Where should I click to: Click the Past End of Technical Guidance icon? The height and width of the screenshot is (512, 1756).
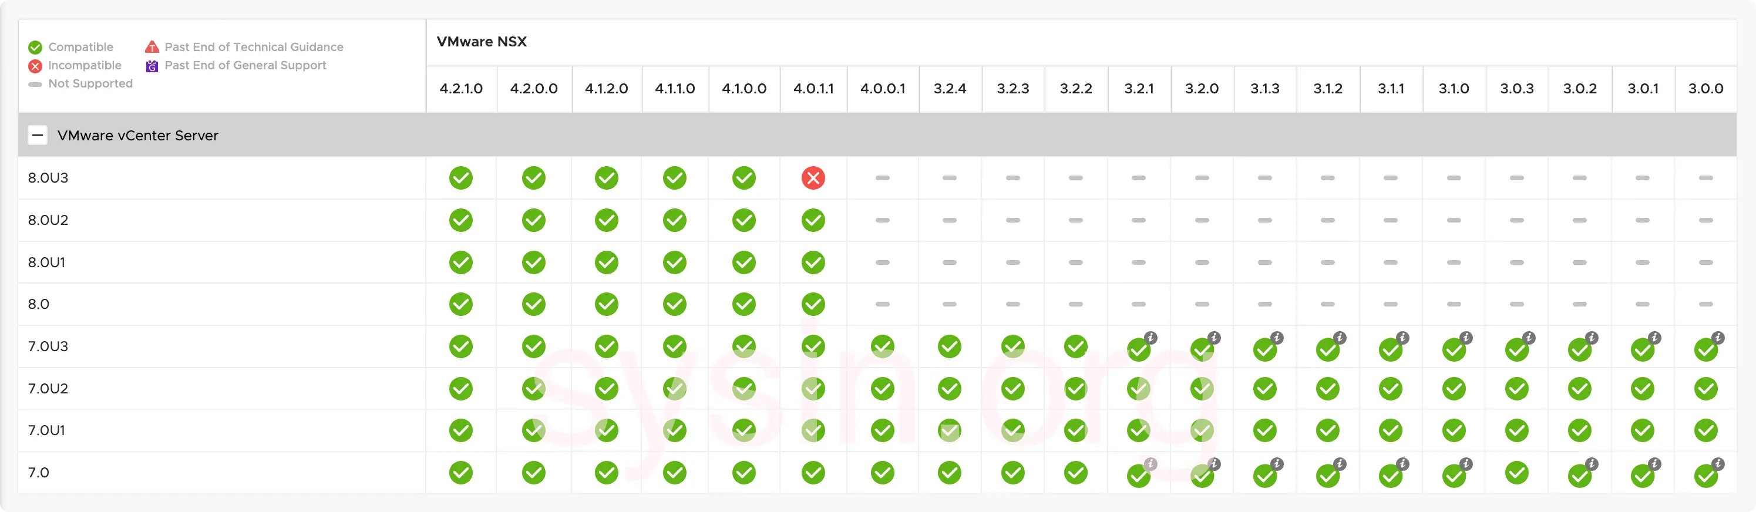click(x=152, y=47)
